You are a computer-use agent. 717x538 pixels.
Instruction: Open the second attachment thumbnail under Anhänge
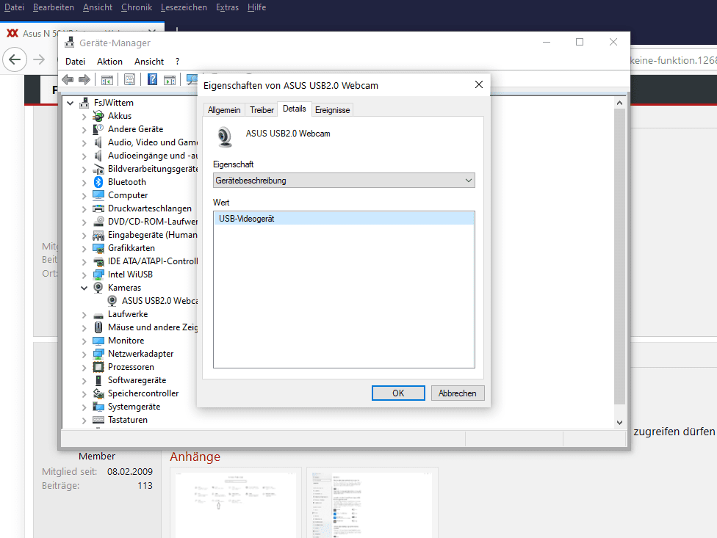(372, 504)
